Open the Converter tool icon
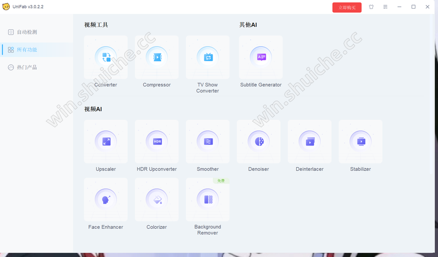Image resolution: width=438 pixels, height=257 pixels. coord(106,58)
